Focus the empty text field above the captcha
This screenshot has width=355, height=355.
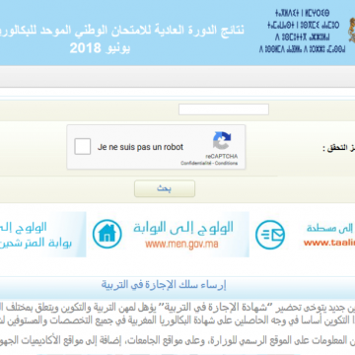[224, 109]
